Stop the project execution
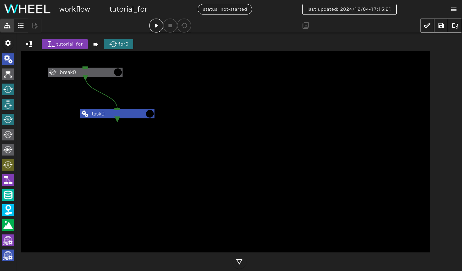The width and height of the screenshot is (462, 271). pos(170,26)
